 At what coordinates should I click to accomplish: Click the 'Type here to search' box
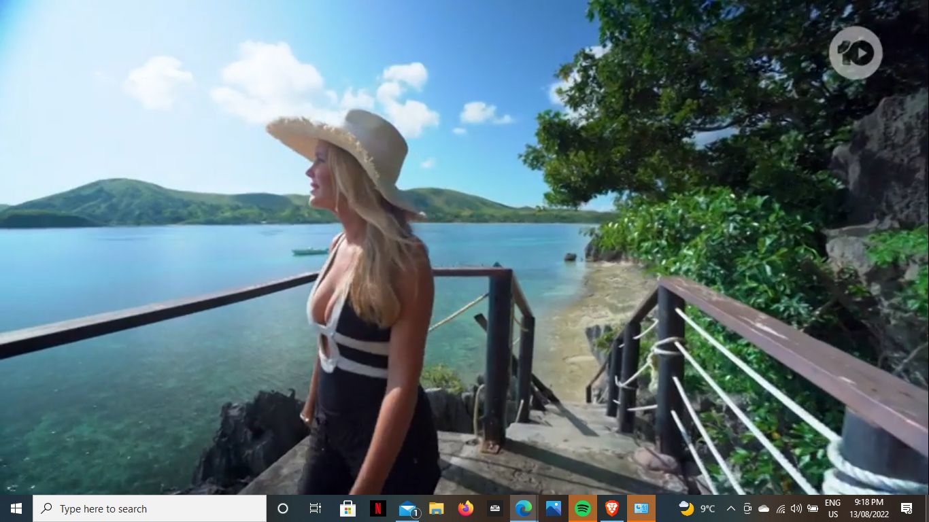pos(150,508)
